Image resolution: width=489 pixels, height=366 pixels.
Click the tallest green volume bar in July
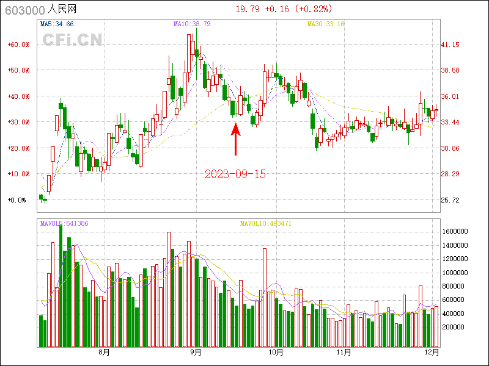(x=61, y=285)
